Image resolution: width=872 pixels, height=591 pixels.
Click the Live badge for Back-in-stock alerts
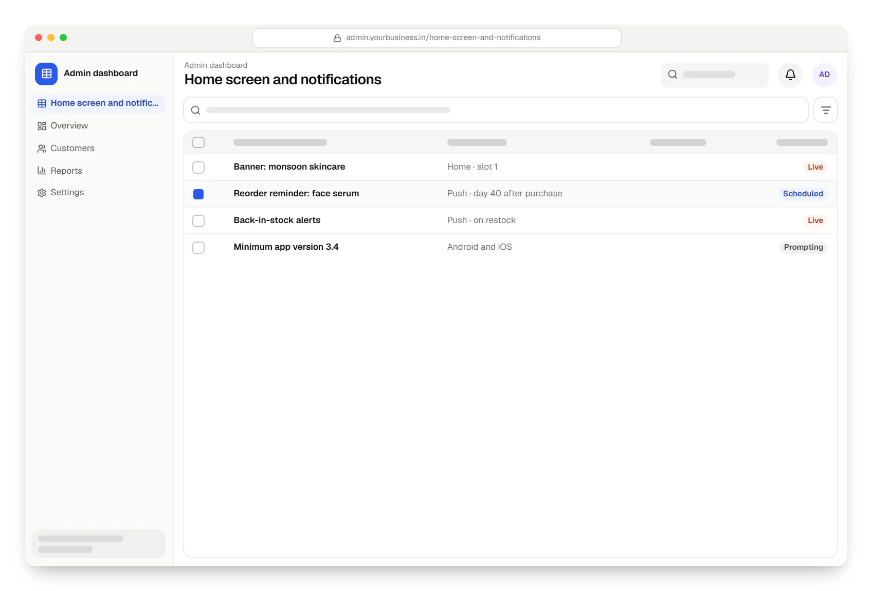click(815, 220)
